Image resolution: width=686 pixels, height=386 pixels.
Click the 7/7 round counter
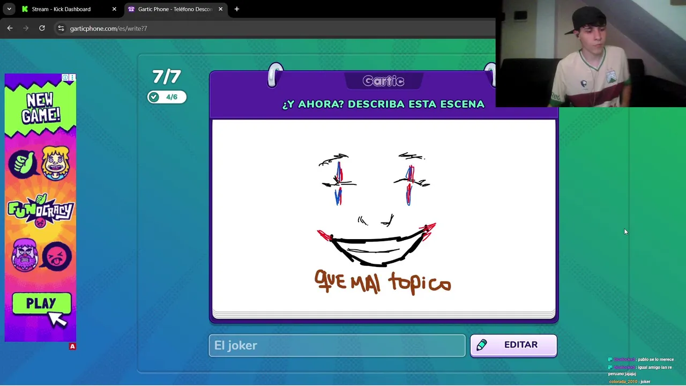pos(167,77)
